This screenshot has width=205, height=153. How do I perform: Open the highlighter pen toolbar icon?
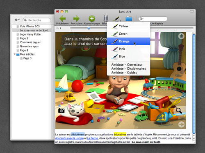click(116, 19)
